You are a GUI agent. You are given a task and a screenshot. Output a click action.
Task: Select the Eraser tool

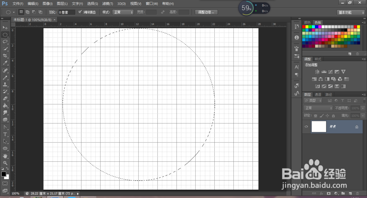click(5, 99)
